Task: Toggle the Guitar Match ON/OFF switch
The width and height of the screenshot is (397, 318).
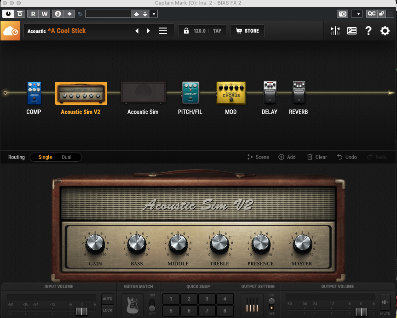Action: pos(152,305)
